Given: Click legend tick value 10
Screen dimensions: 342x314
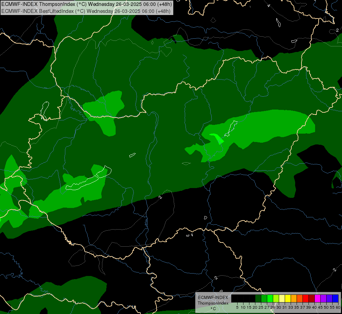Looking at the screenshot, I should [x=243, y=307].
